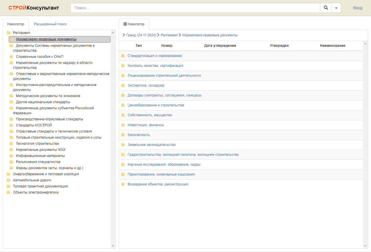This screenshot has height=252, width=371.
Task: Click the Утвержден column header
Action: click(x=279, y=46)
